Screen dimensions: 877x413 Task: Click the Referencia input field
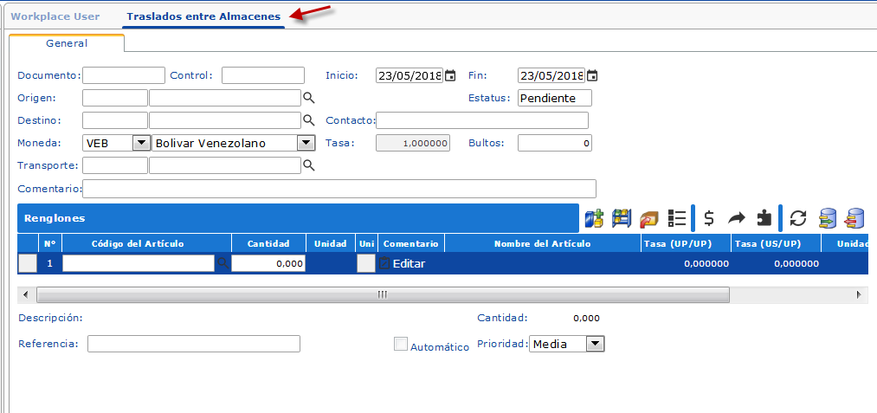coord(194,344)
